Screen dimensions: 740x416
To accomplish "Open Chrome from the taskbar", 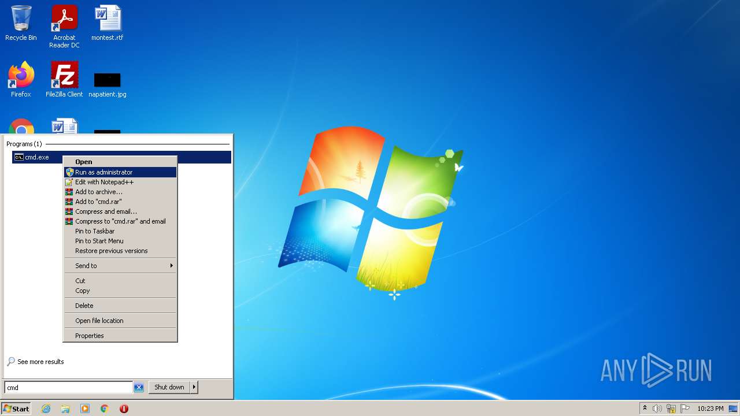I will 105,408.
